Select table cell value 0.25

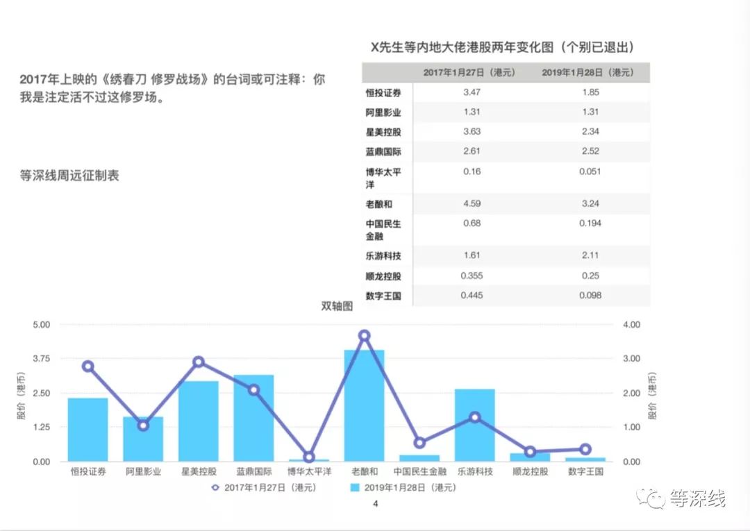[x=590, y=276]
